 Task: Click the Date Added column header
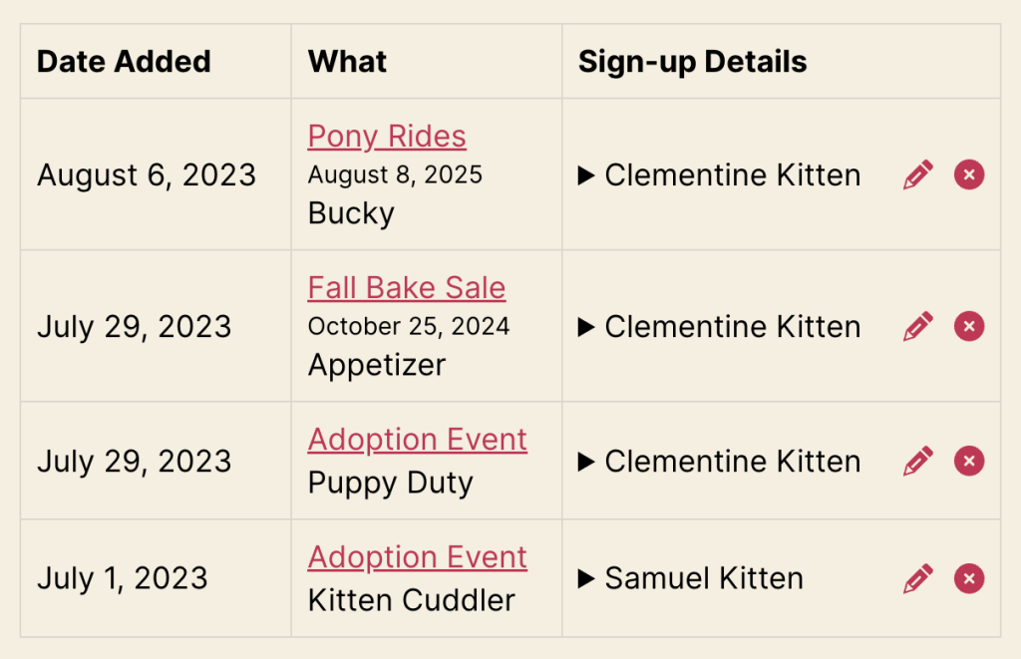tap(124, 62)
